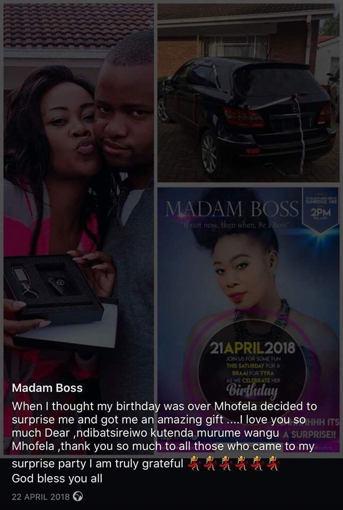Screen dimensions: 343x510
Task: Click the 'God bless you all' caption line
Action: click(x=57, y=478)
